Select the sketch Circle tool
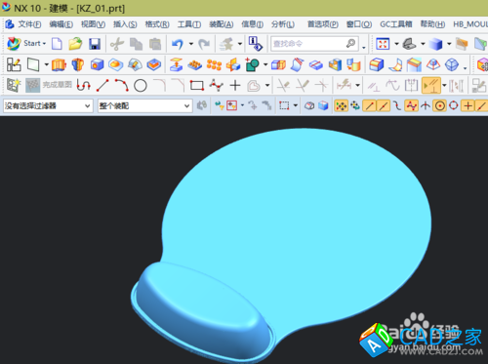The image size is (488, 364). coord(141,86)
